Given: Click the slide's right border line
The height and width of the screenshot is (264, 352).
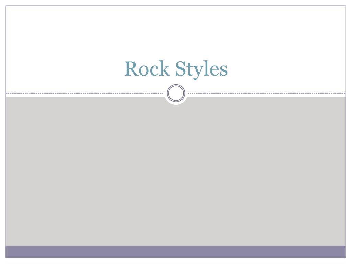Looking at the screenshot, I should [x=346, y=132].
